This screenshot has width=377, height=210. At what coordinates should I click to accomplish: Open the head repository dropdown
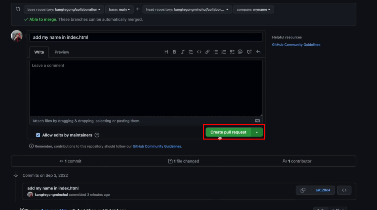tap(187, 9)
